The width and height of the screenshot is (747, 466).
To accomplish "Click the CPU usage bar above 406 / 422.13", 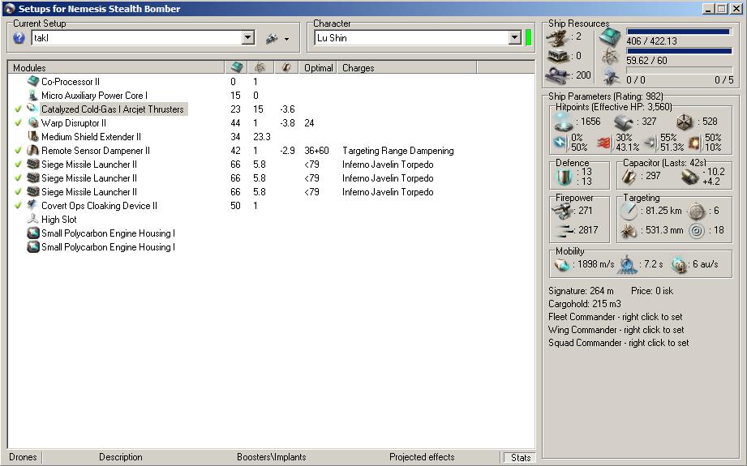I will point(679,32).
